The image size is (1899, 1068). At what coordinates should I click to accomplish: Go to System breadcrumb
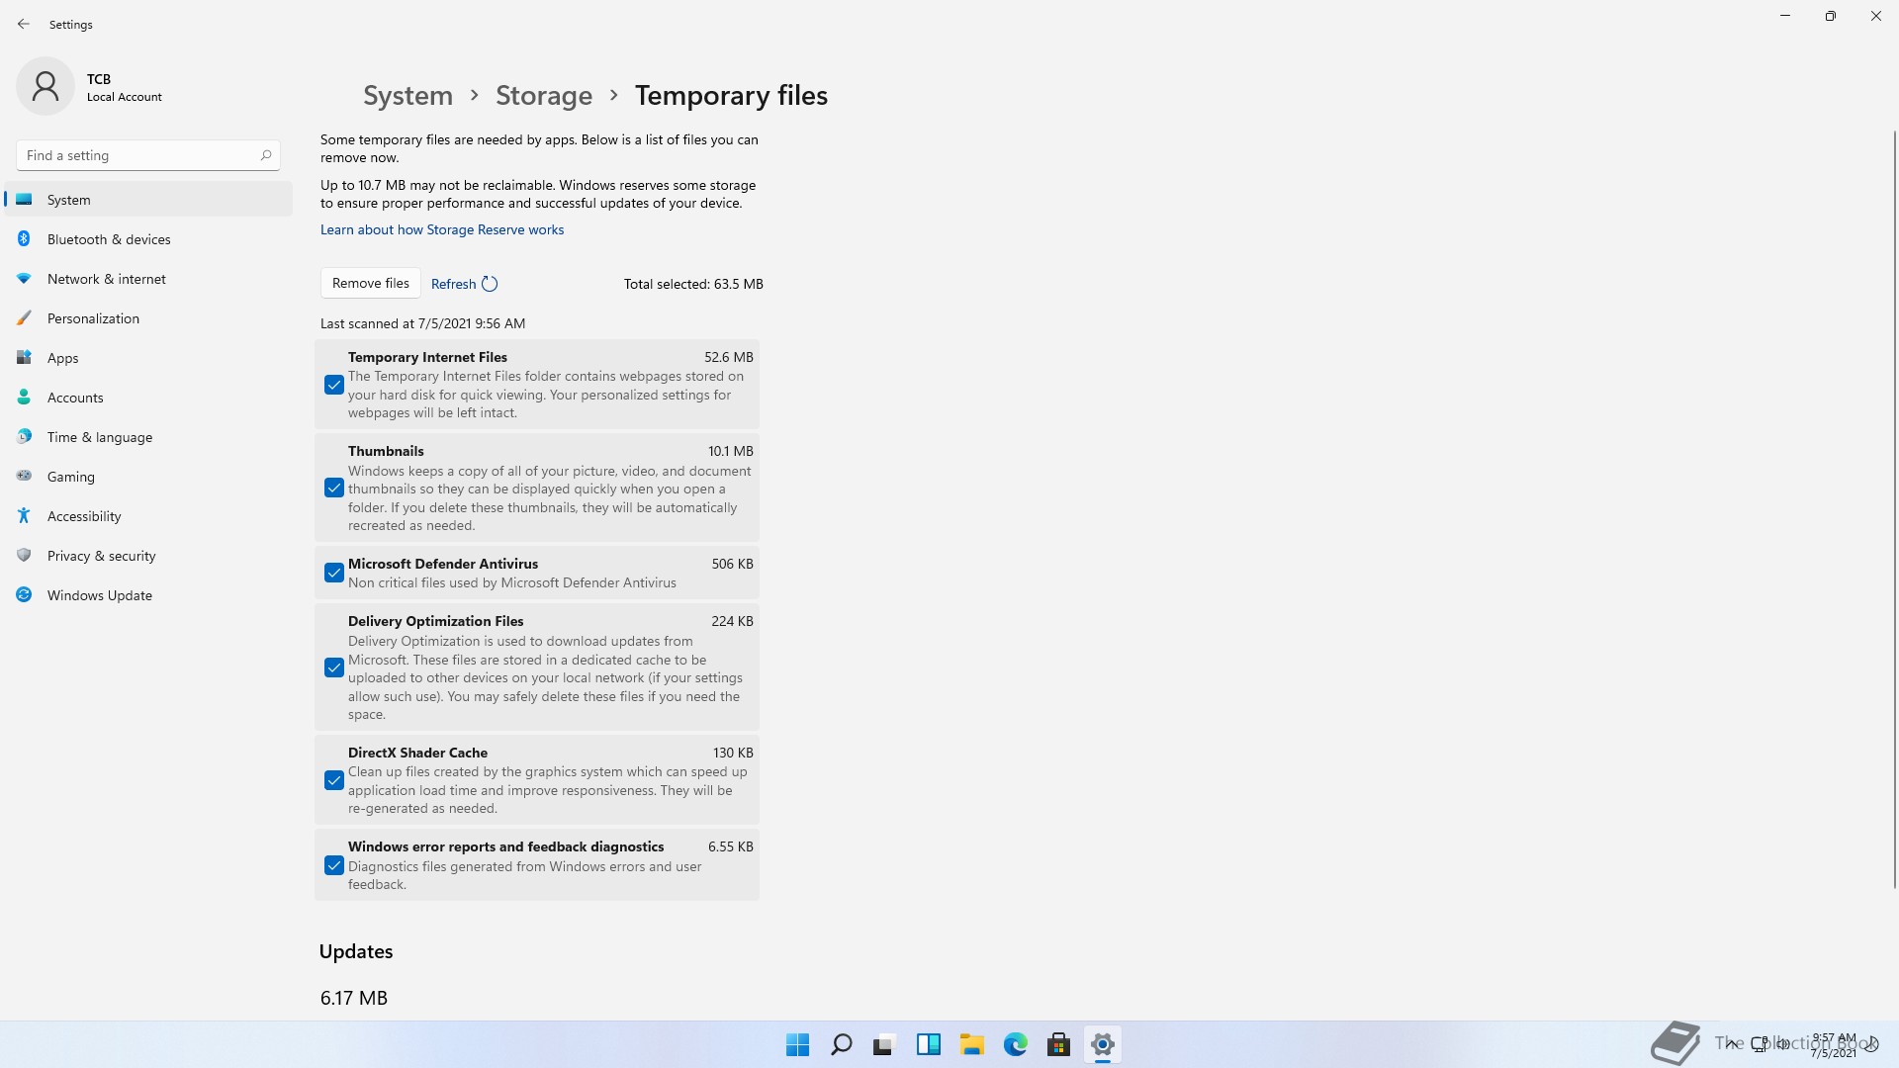407,95
